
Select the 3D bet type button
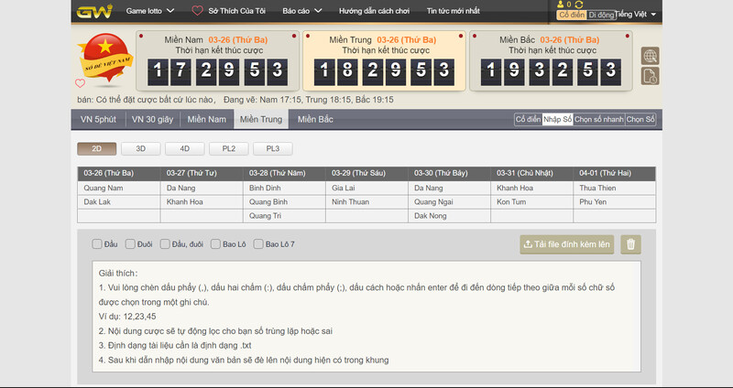(140, 148)
